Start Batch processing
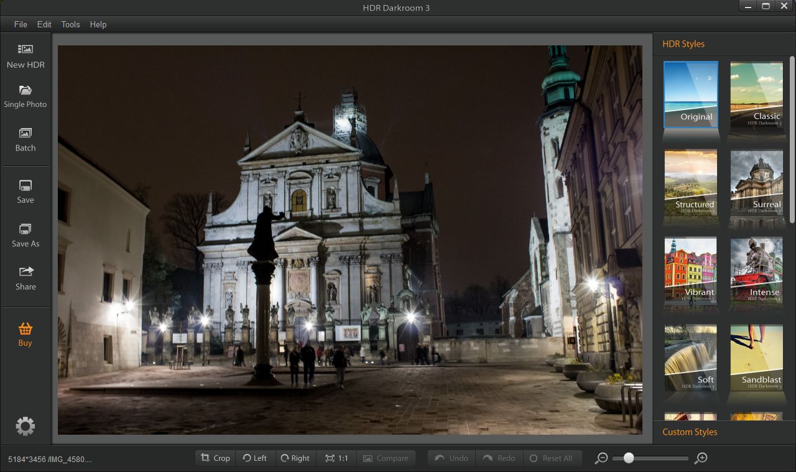Viewport: 796px width, 472px height. tap(25, 139)
